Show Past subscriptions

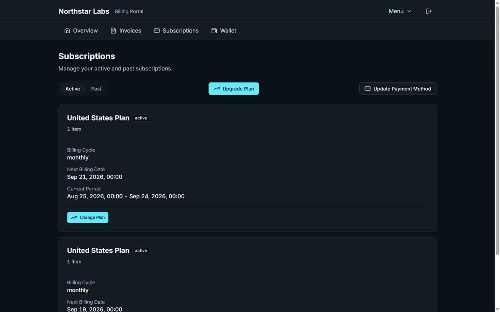click(96, 89)
